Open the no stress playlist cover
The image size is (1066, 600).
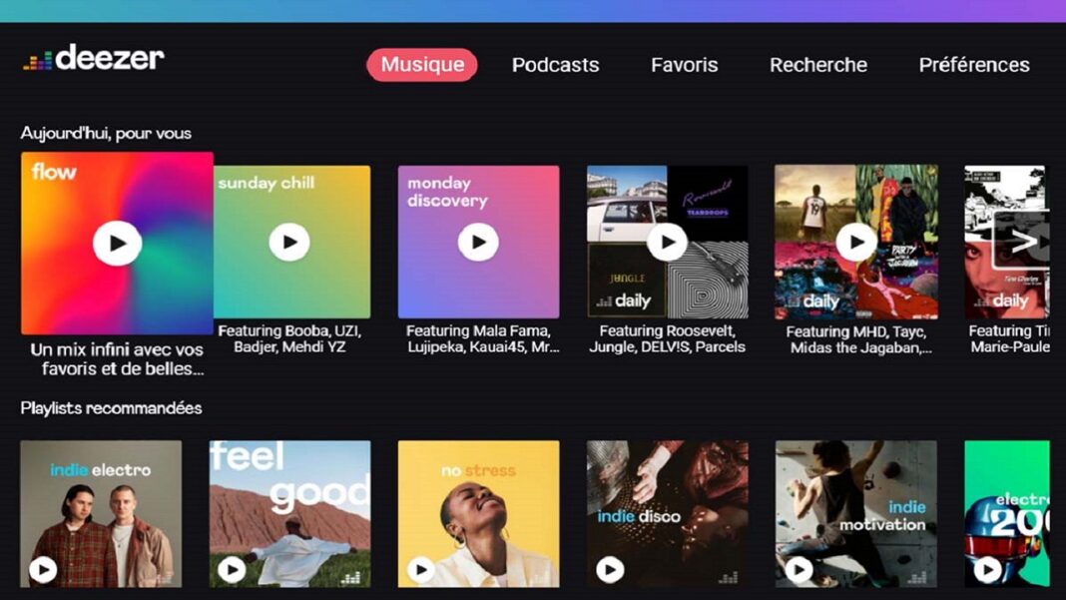479,513
